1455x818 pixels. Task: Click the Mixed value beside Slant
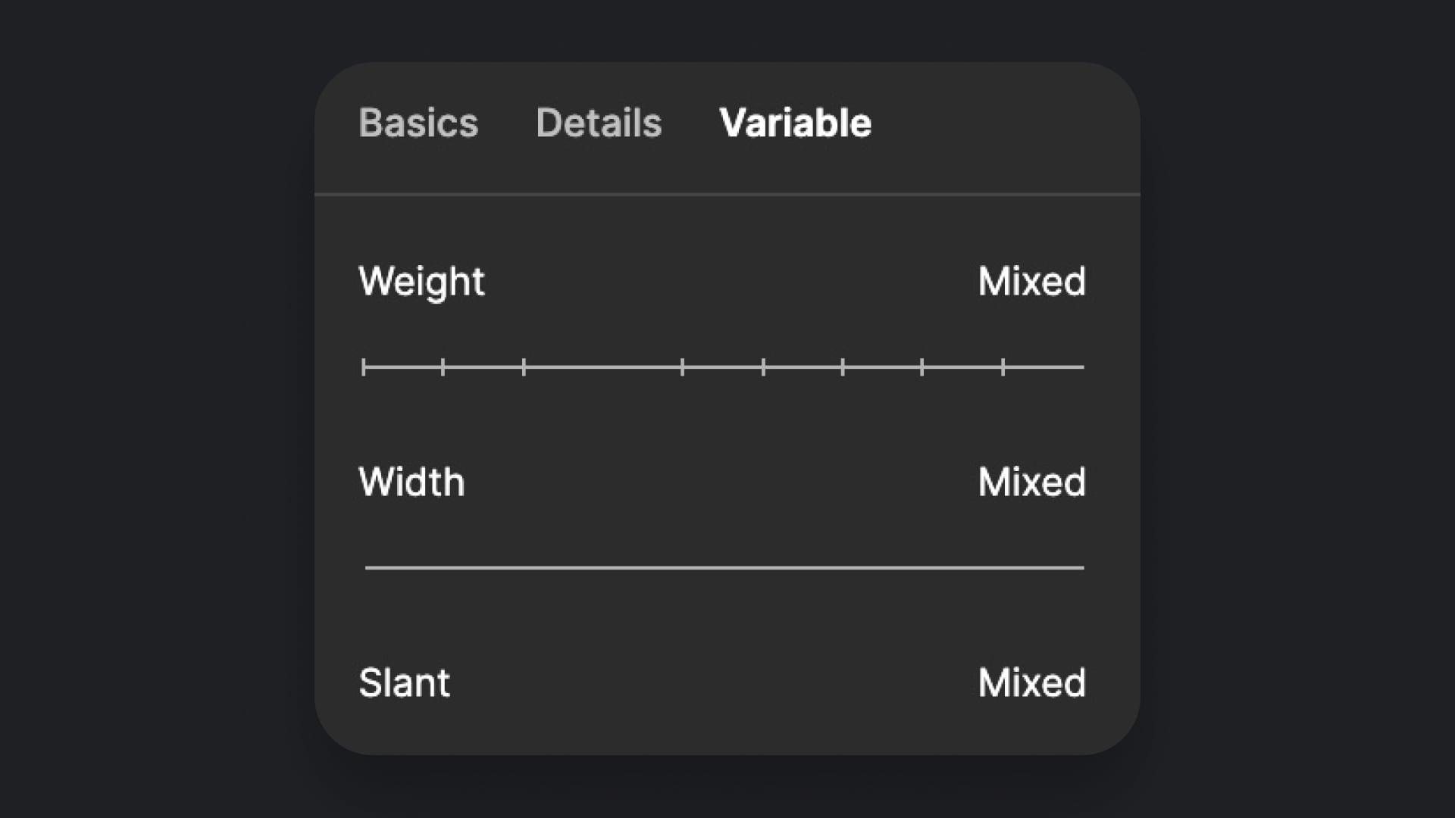1032,682
